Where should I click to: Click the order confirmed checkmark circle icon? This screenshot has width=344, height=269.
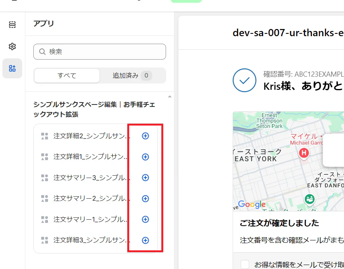[x=245, y=80]
